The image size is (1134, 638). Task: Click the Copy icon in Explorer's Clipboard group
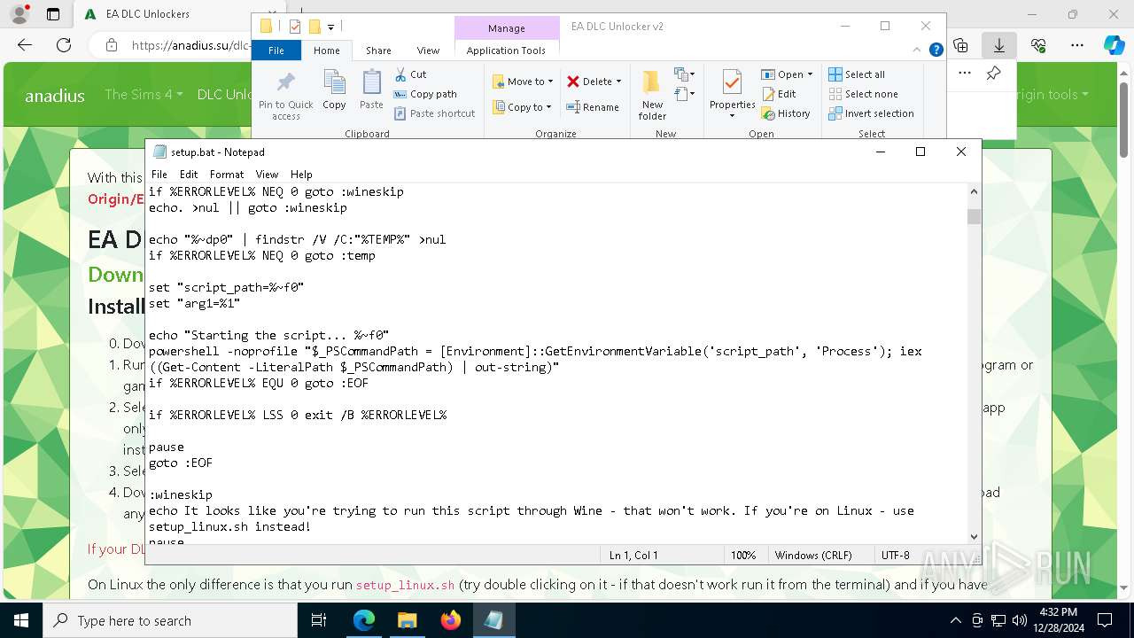(334, 90)
